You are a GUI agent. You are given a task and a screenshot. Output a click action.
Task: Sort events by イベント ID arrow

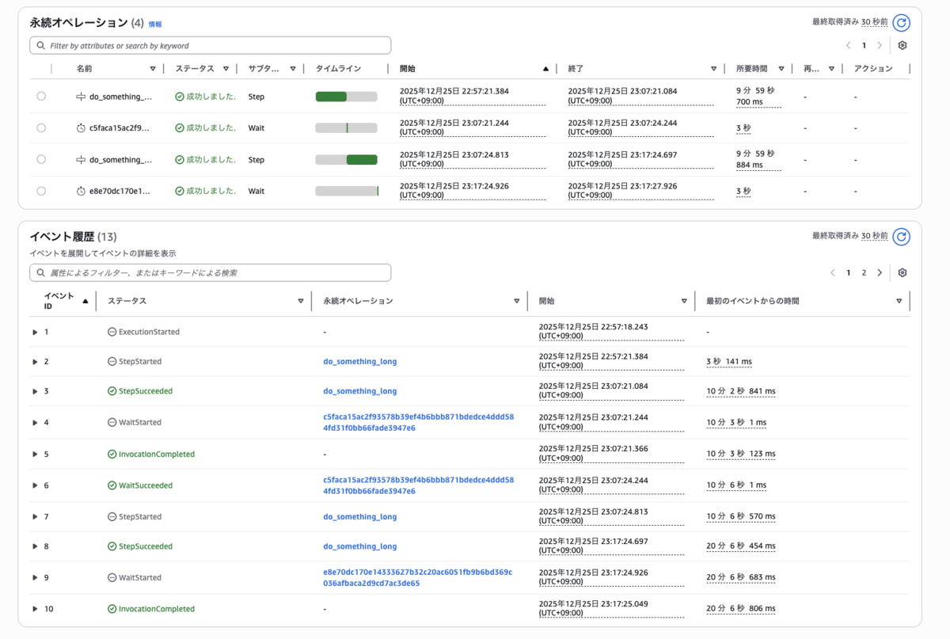pyautogui.click(x=85, y=301)
